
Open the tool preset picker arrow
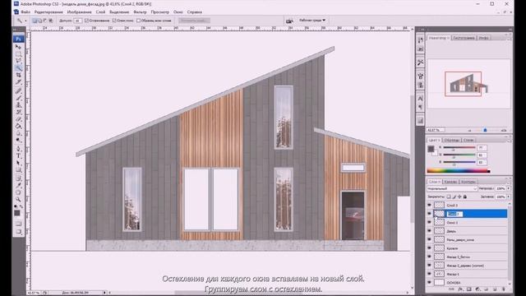(x=25, y=21)
